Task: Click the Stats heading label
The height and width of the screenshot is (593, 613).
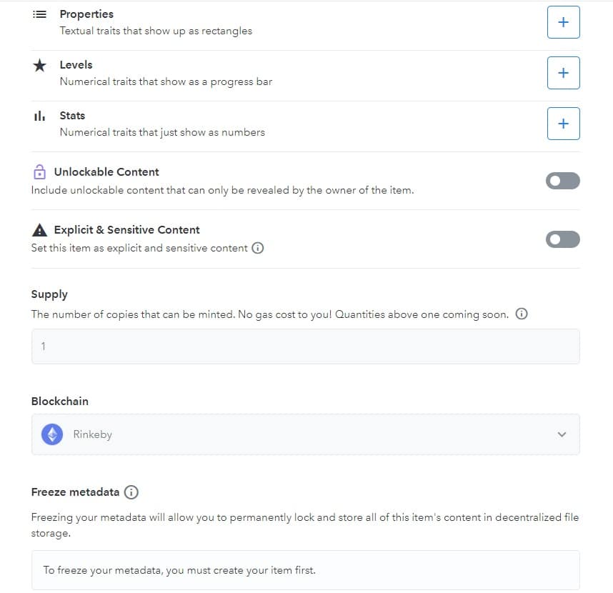Action: click(72, 116)
